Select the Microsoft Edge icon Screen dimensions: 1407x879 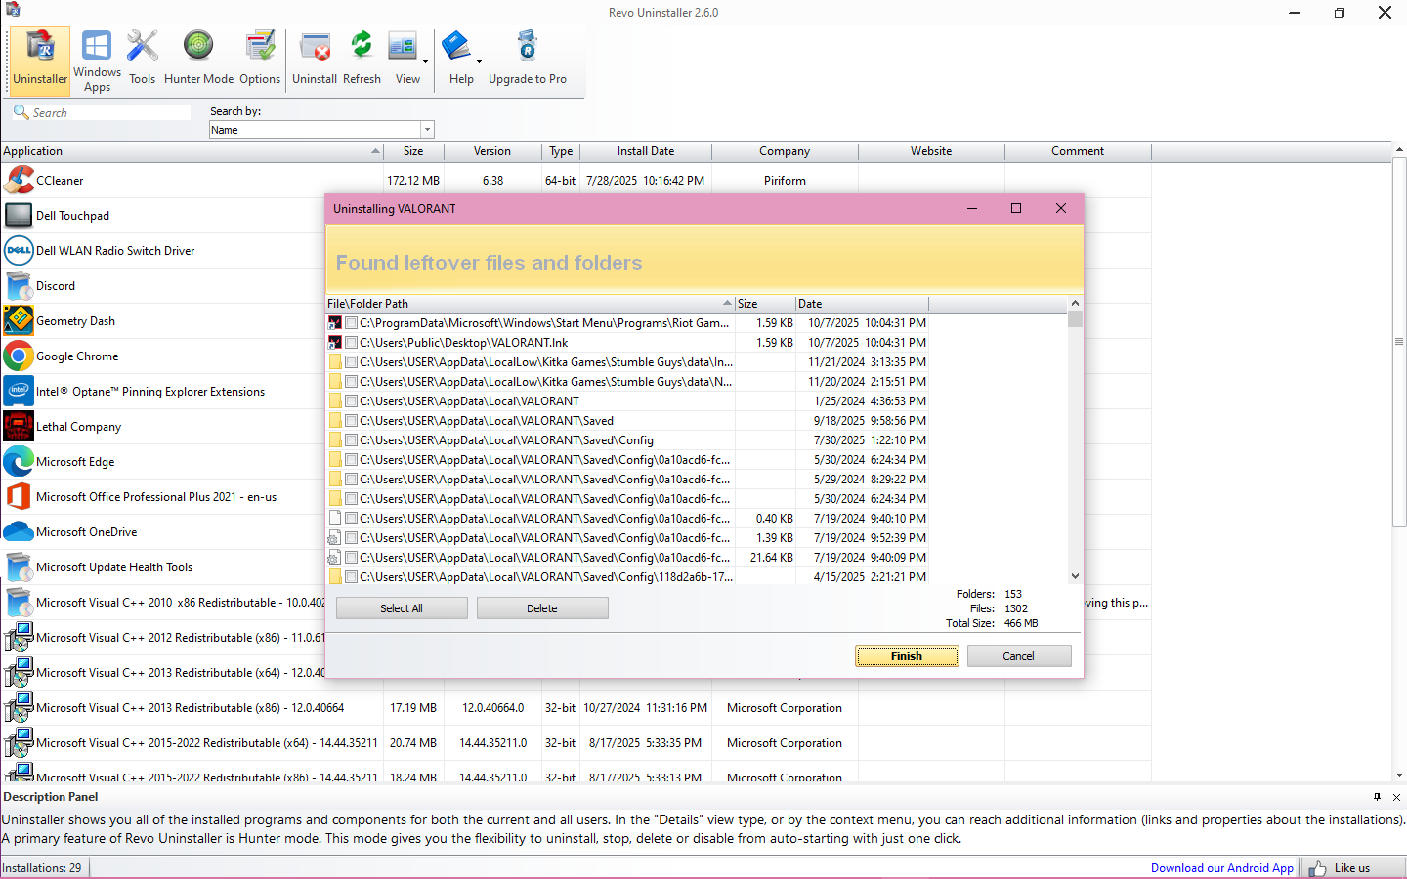click(x=19, y=462)
